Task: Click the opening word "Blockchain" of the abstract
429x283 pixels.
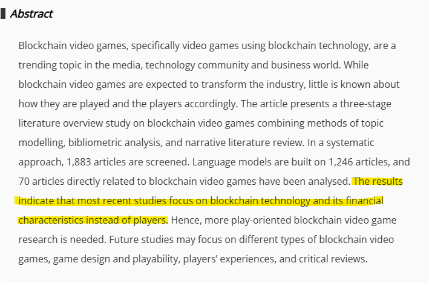Action: [x=44, y=45]
